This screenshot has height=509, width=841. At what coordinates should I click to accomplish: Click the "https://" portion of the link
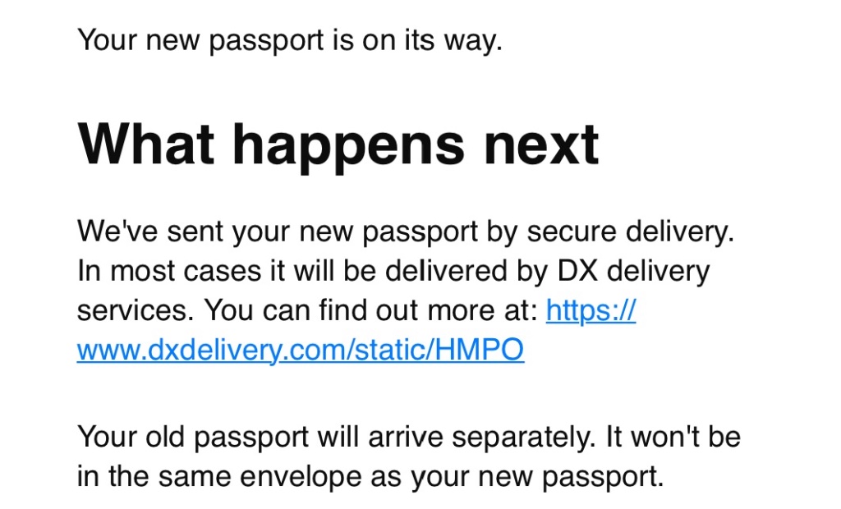(591, 310)
